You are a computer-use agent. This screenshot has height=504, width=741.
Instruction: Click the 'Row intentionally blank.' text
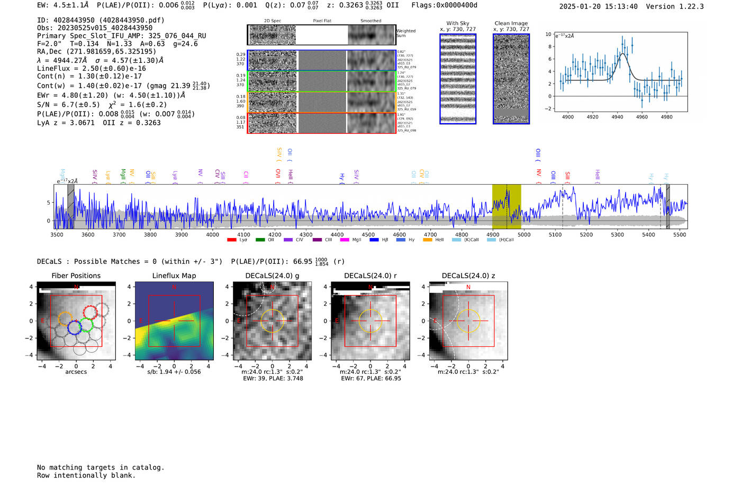[x=86, y=475]
